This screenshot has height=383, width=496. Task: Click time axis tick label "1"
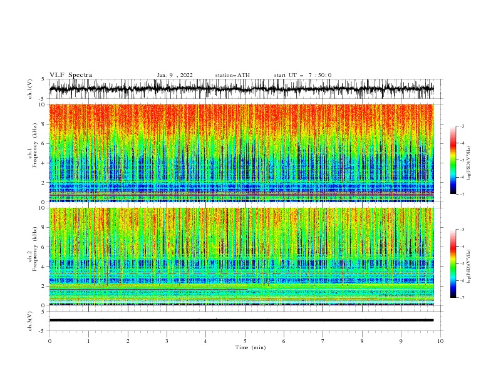click(88, 341)
